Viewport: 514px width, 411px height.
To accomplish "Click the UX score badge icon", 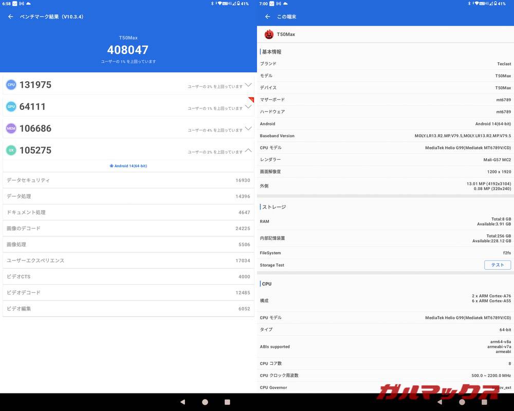I will [x=11, y=150].
